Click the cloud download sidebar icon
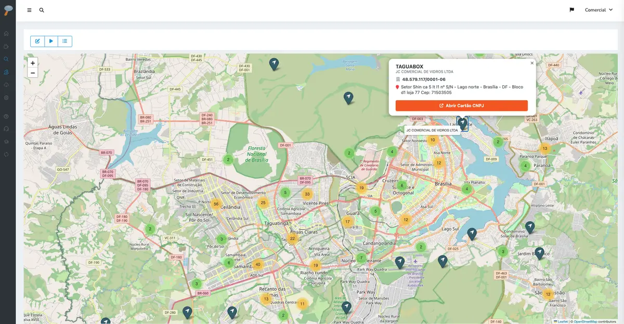Image resolution: width=624 pixels, height=324 pixels. [6, 85]
